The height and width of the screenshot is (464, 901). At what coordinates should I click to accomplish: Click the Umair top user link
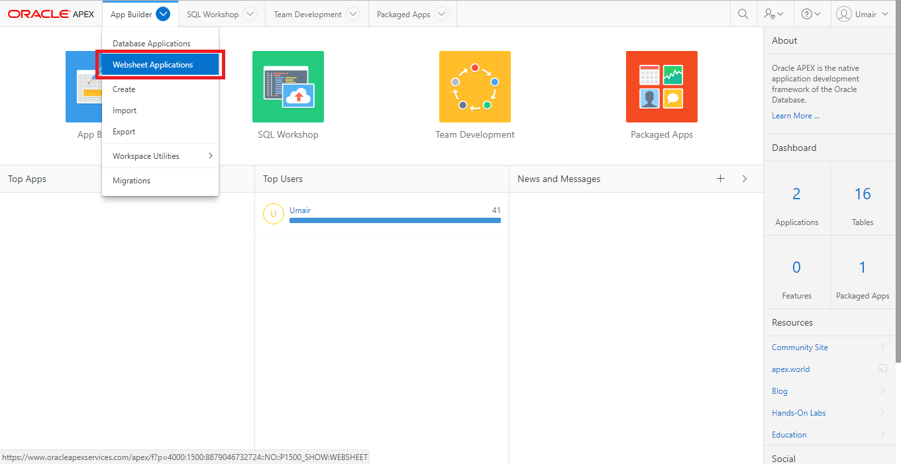click(300, 210)
